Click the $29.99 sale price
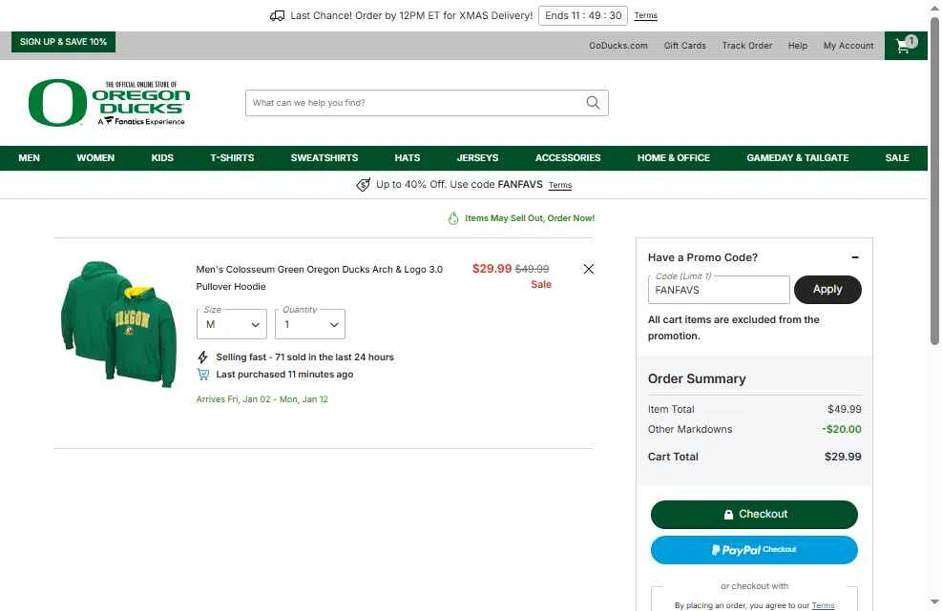Screen dimensions: 942x611 pos(492,268)
